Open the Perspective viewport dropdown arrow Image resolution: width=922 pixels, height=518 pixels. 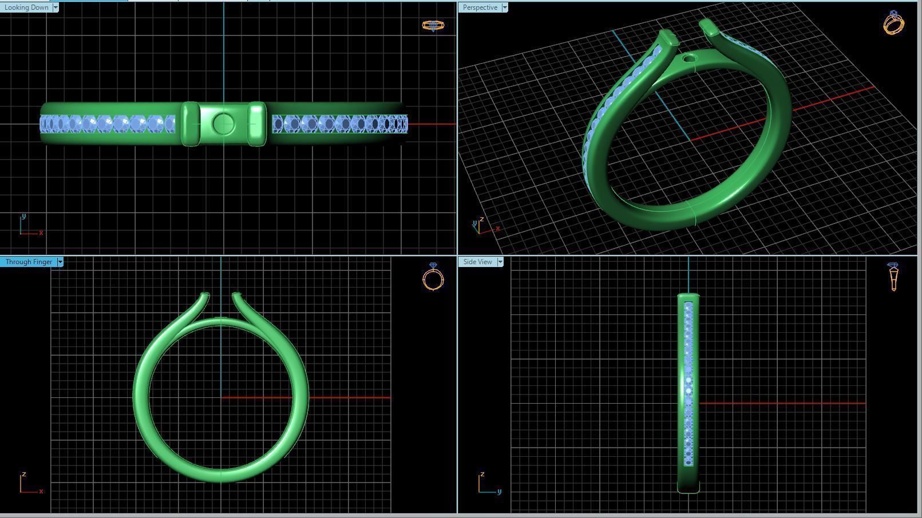(504, 7)
